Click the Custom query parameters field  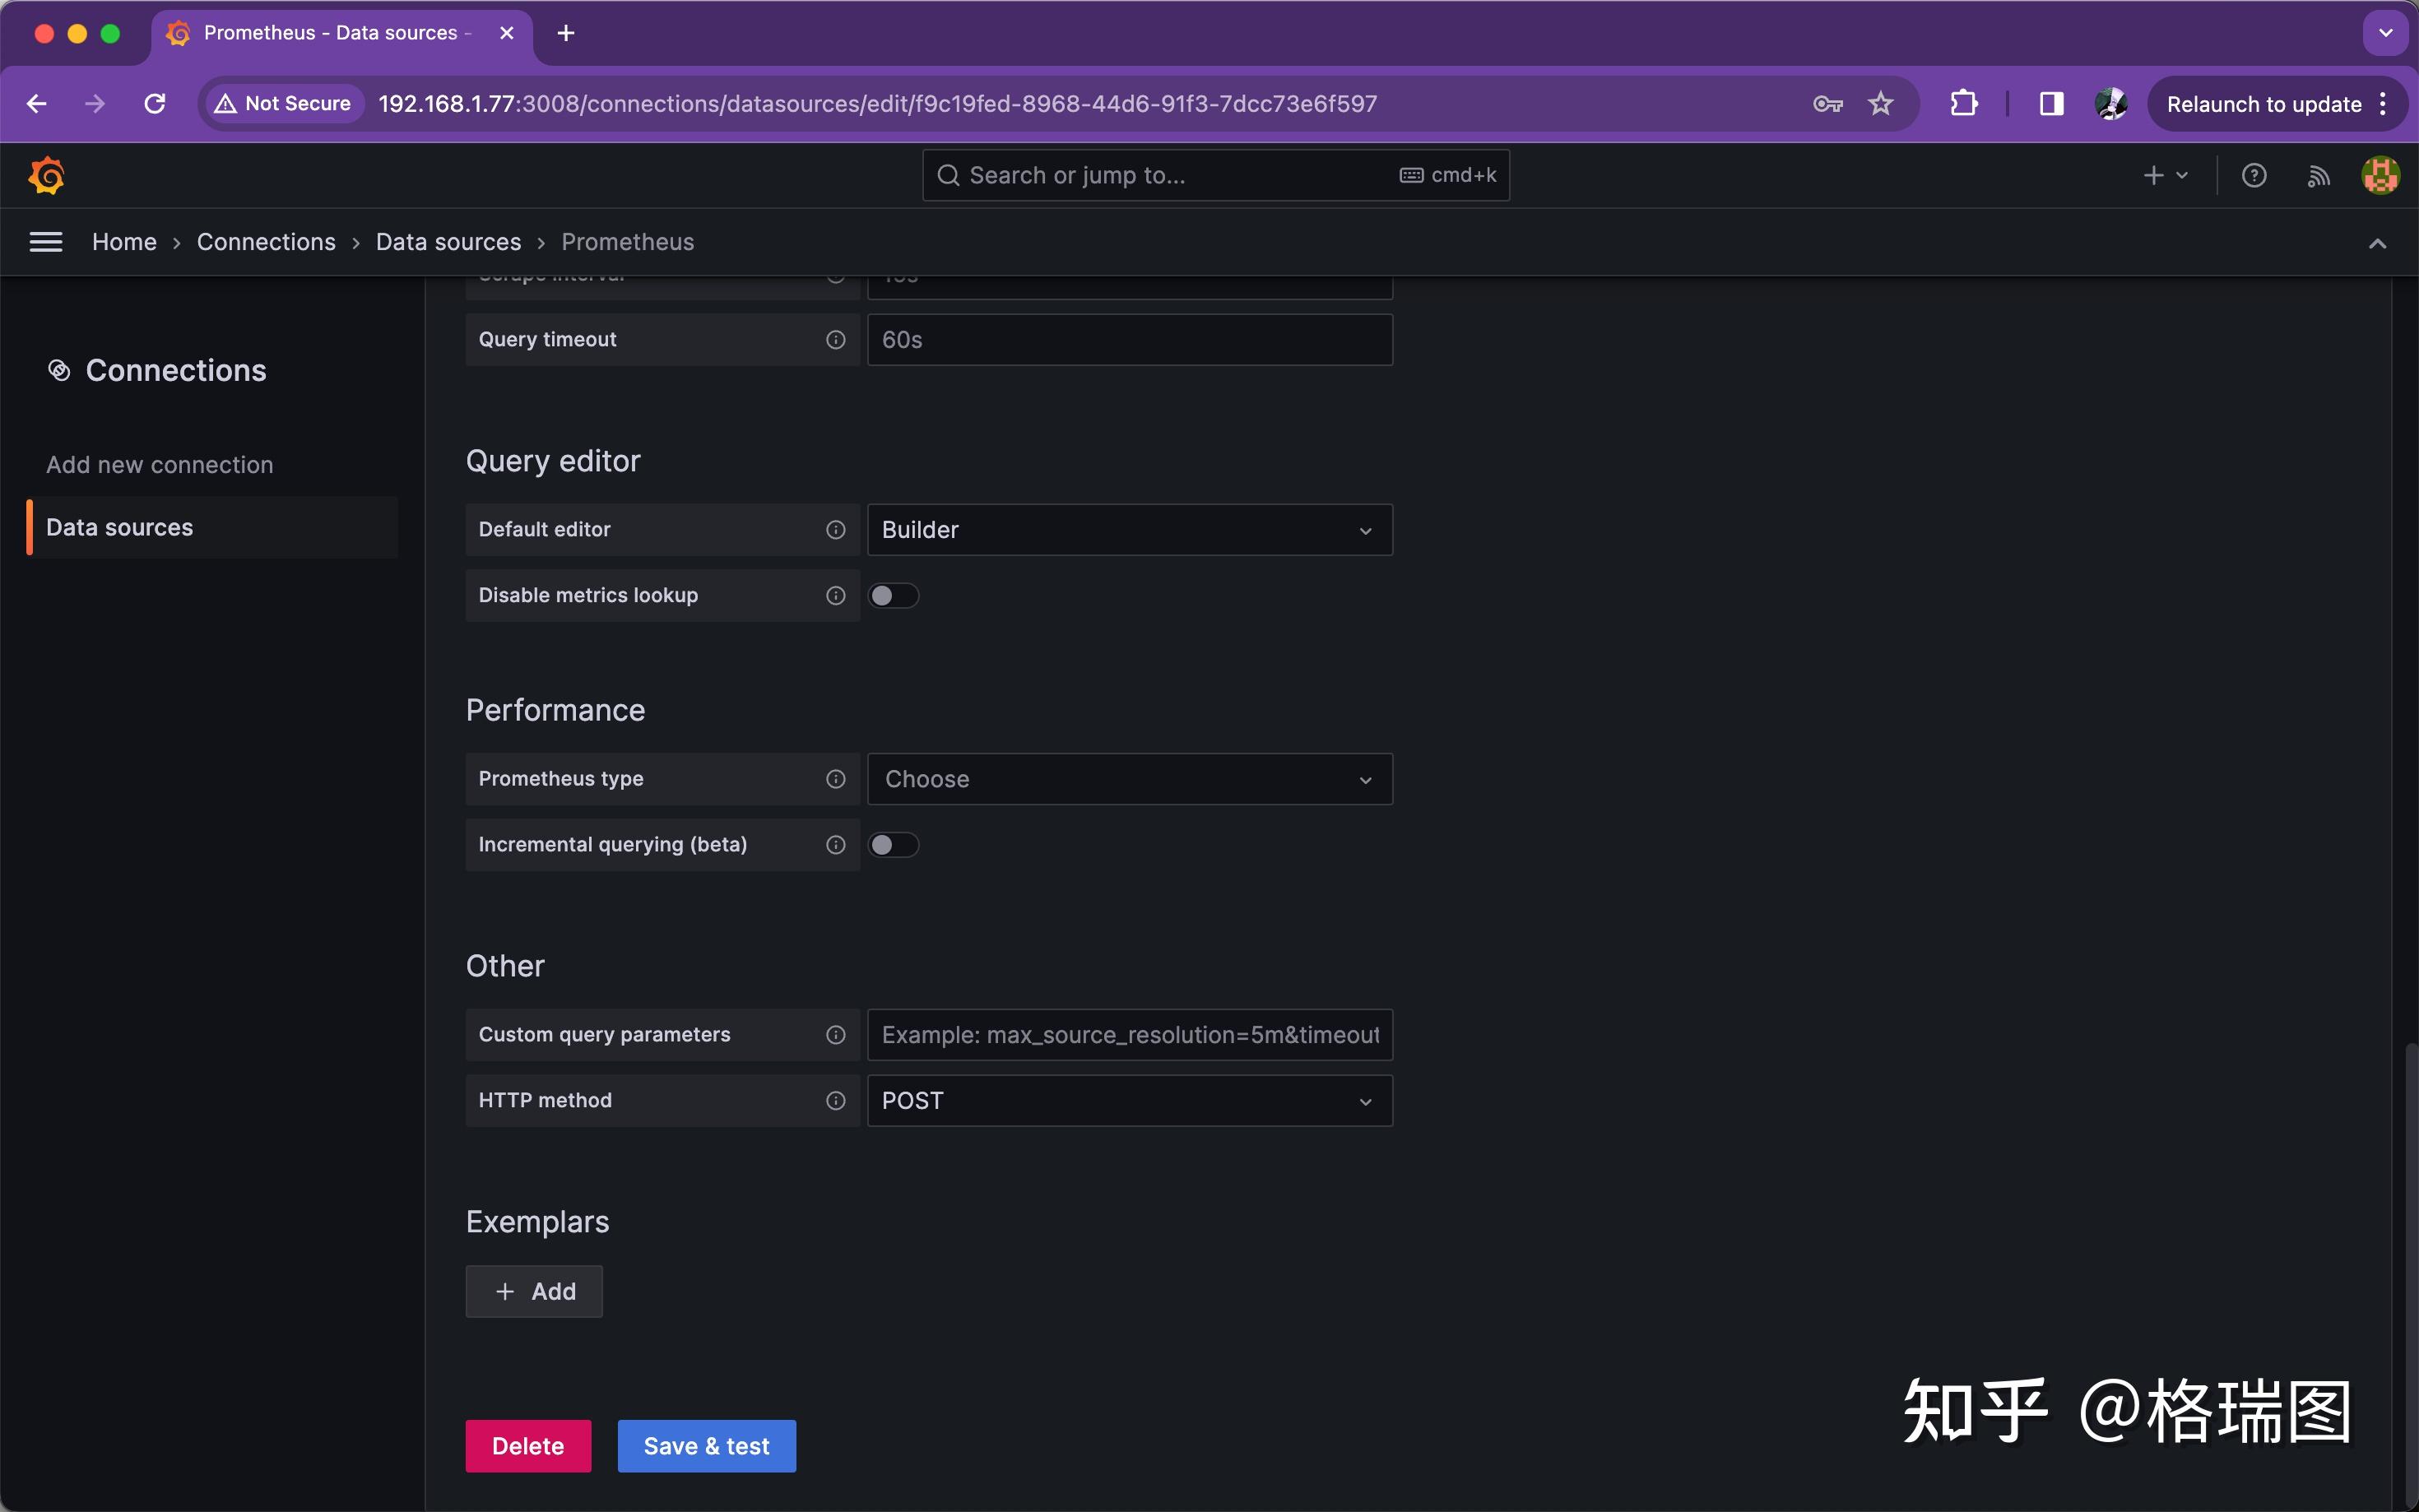point(1129,1035)
